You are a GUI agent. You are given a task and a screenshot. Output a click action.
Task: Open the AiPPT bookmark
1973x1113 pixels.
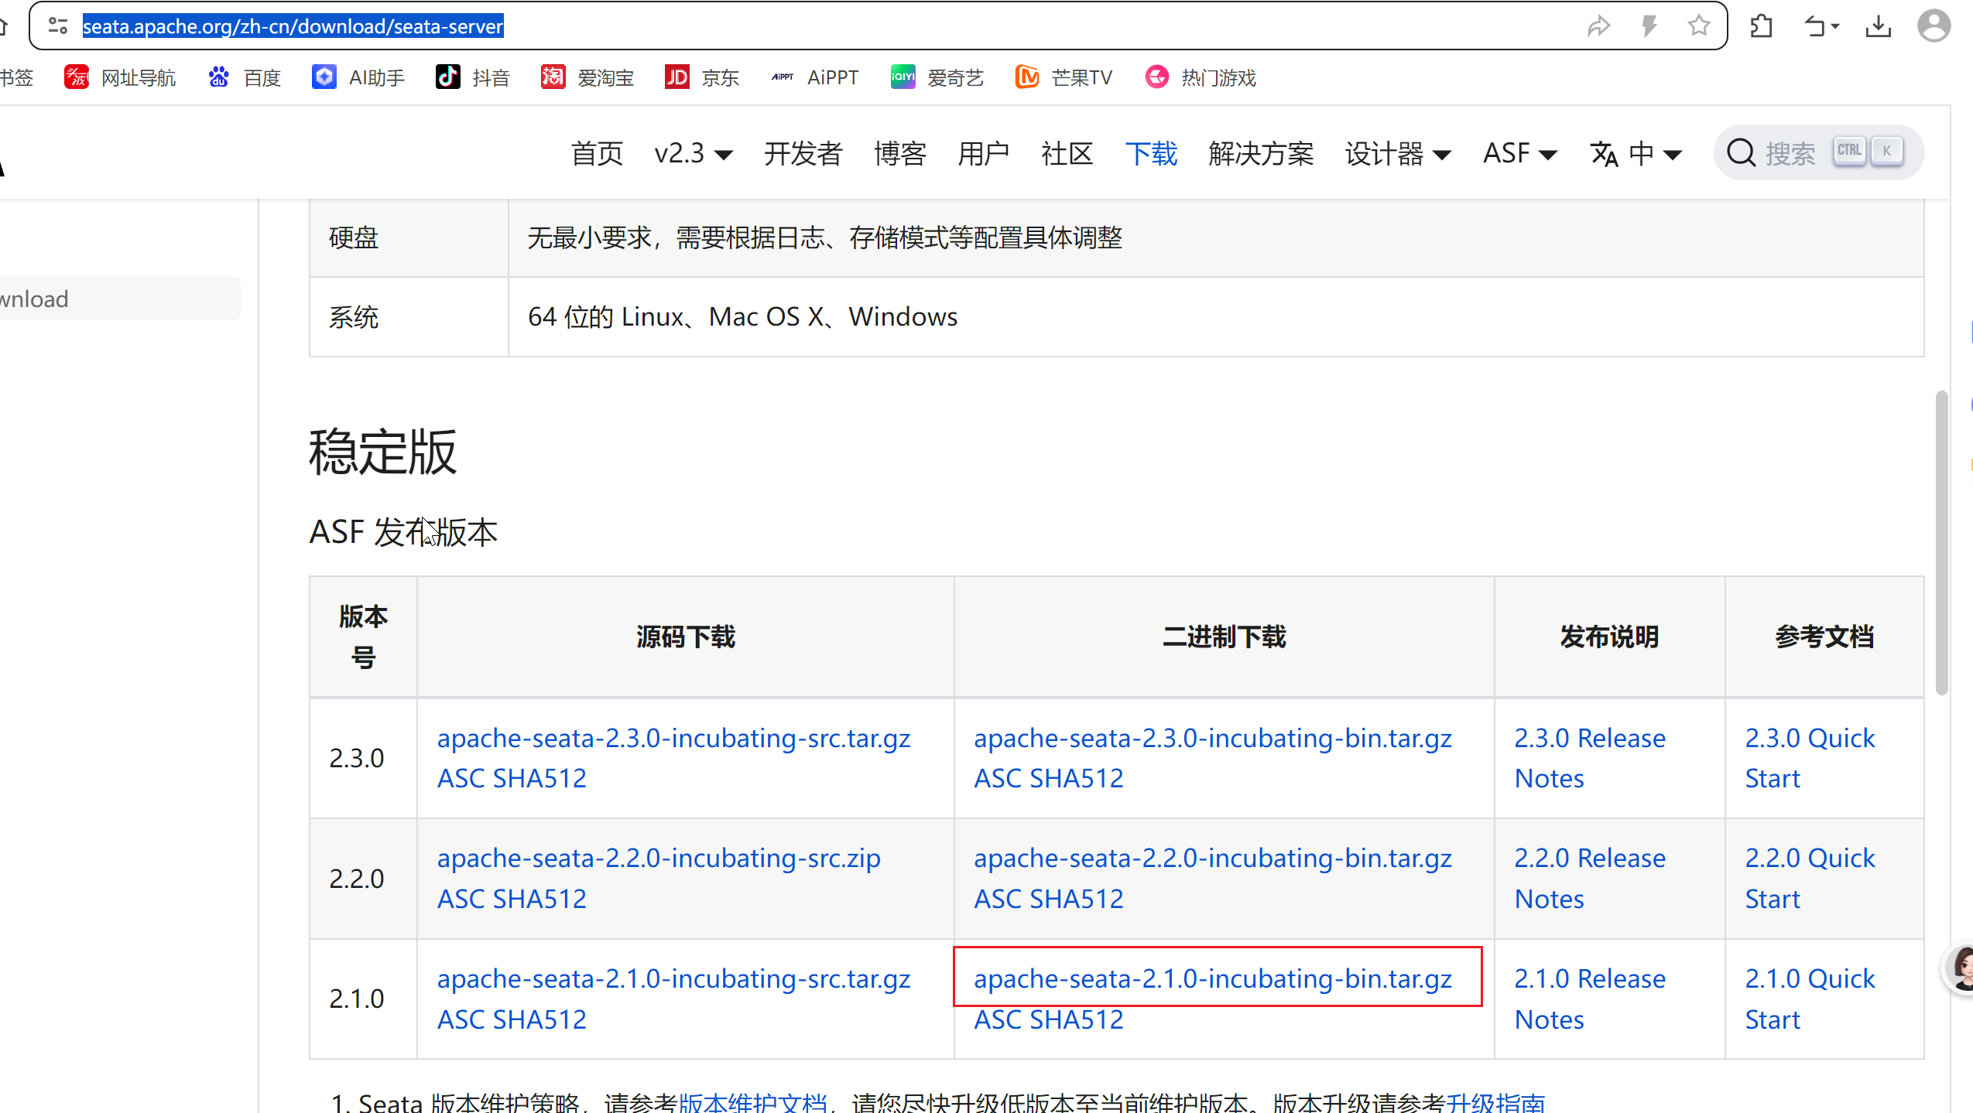tap(815, 77)
